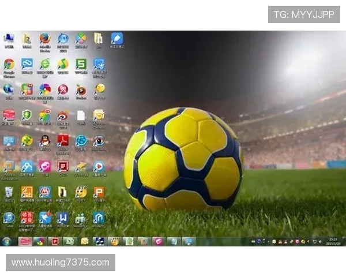Open the Adobe Acrobat PDF shortcut
Image resolution: width=346 pixels, height=277 pixels.
[x=63, y=140]
